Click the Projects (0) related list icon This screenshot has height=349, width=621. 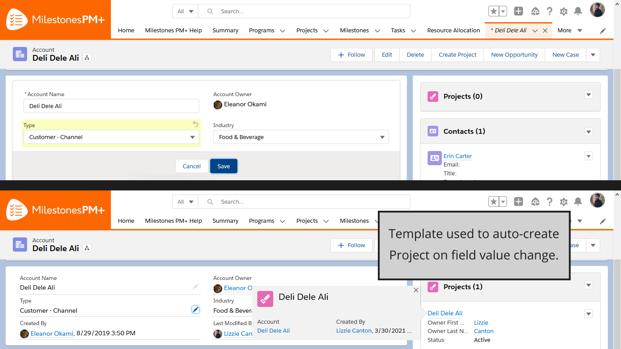coord(433,96)
